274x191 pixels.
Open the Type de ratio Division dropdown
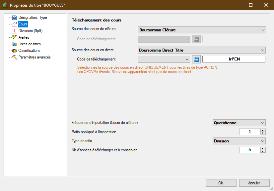pos(239,141)
